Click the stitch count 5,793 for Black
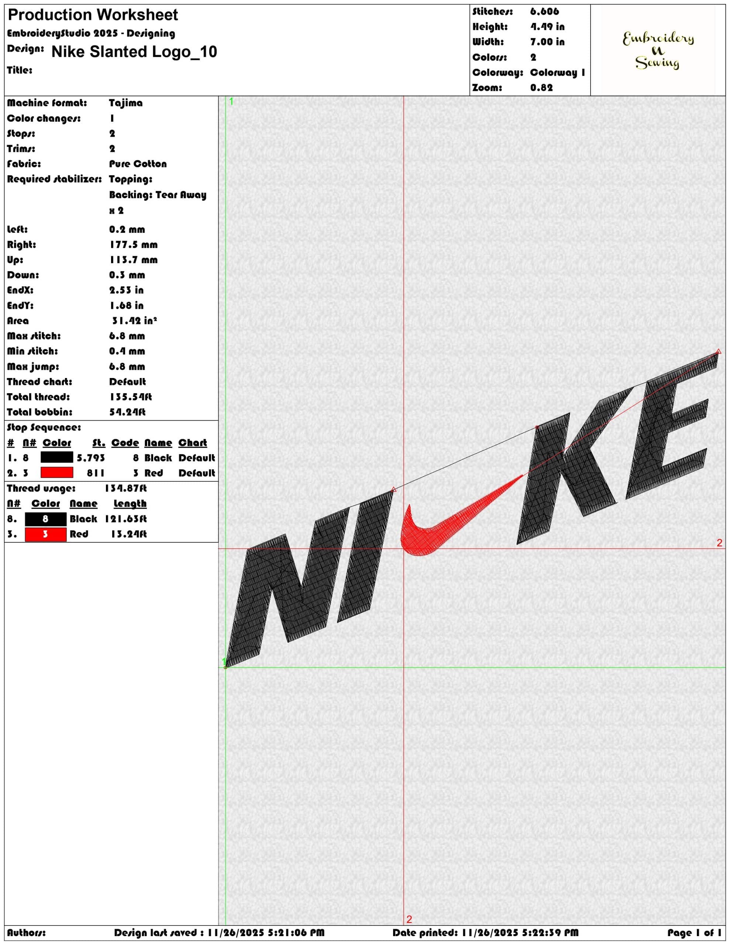 click(91, 458)
